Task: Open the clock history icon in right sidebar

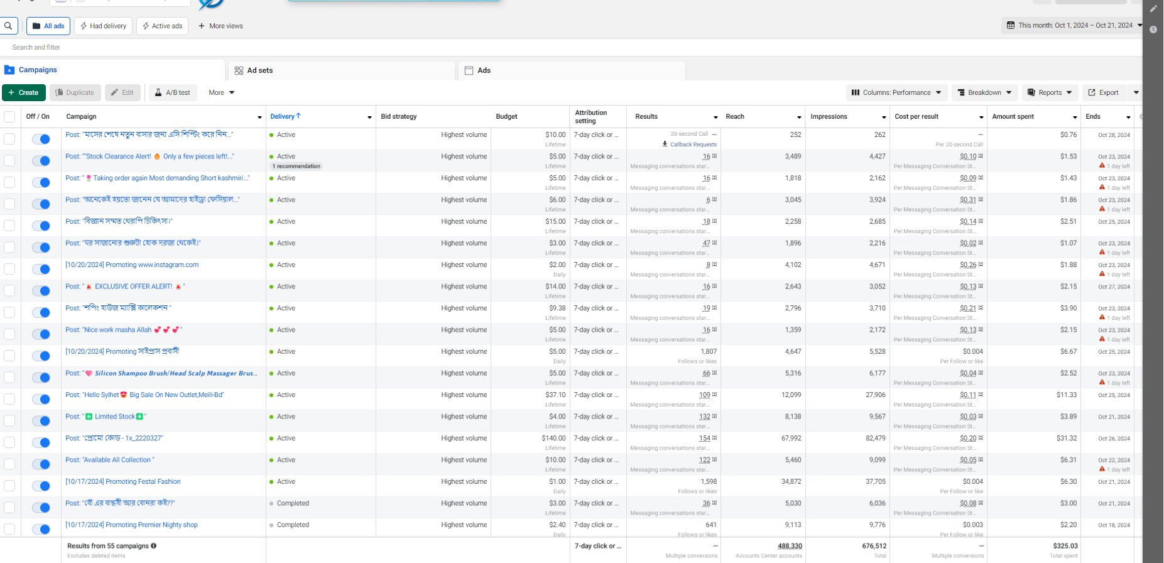Action: [x=1153, y=30]
